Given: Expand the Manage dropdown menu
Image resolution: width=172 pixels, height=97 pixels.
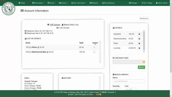Looking at the screenshot, I should tap(134, 3).
